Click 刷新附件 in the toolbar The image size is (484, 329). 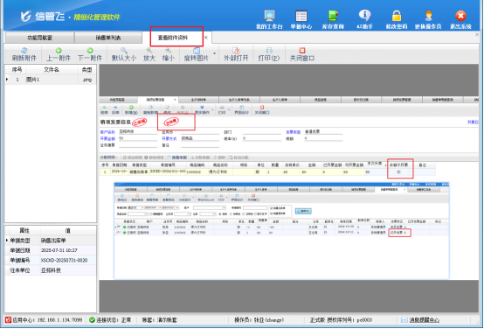24,54
